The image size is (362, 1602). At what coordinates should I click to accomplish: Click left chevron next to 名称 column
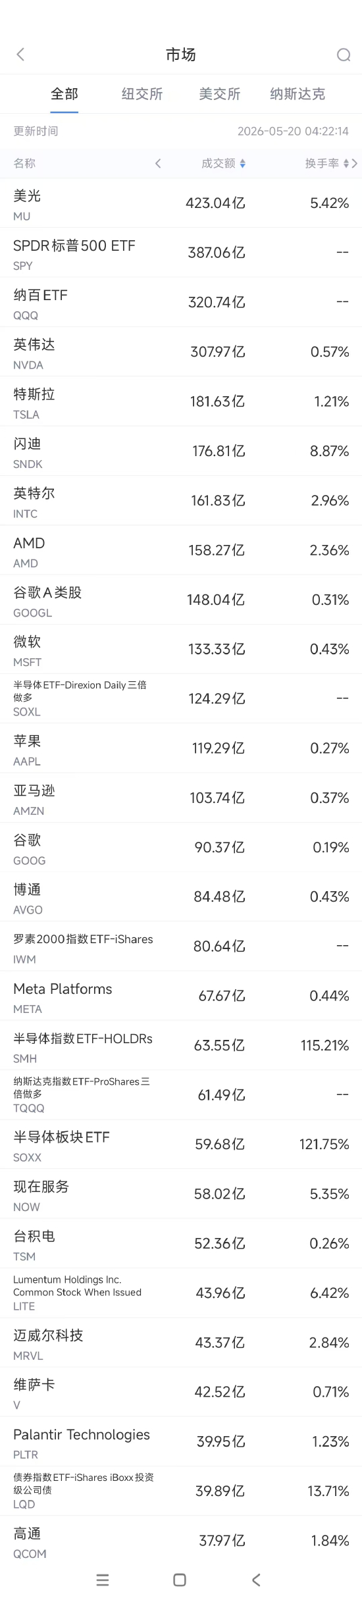tap(158, 163)
